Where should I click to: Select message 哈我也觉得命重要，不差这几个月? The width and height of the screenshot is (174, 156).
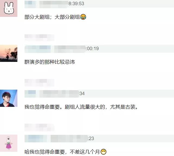[x=62, y=152]
